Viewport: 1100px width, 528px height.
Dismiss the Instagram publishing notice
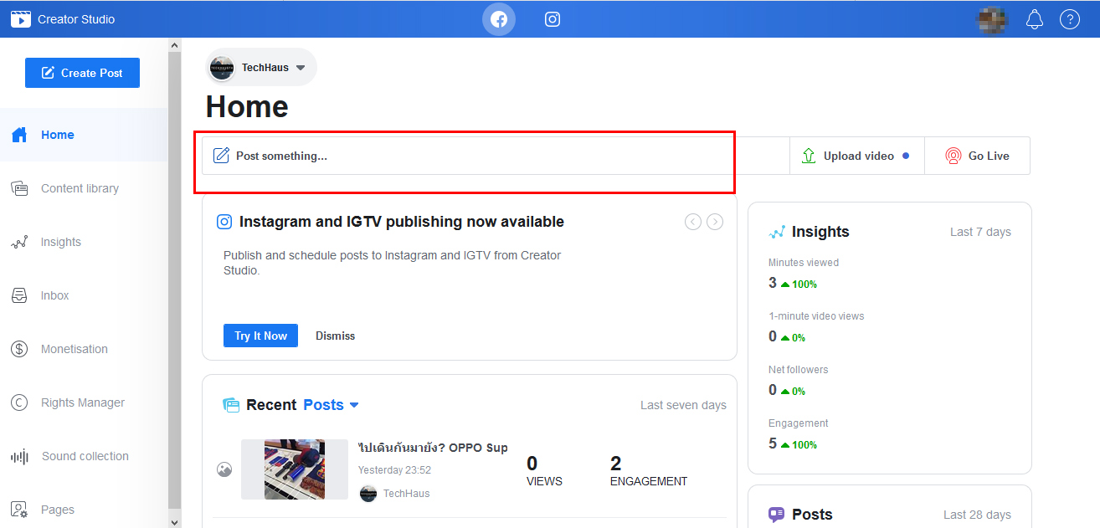335,336
